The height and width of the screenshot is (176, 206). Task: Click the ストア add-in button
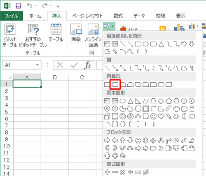[x=129, y=29]
